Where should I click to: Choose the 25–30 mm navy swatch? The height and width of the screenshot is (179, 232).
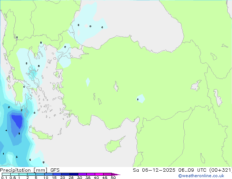(x=74, y=174)
